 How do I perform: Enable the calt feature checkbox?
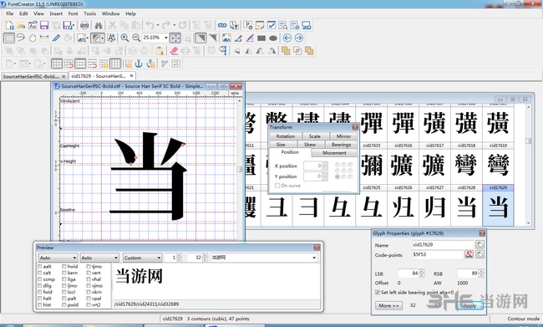click(x=40, y=273)
